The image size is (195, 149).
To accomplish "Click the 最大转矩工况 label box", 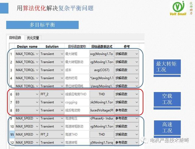I will click(x=166, y=67).
